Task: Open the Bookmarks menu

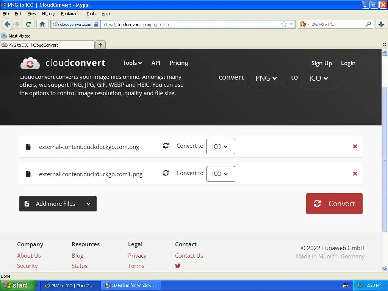Action: click(x=70, y=14)
